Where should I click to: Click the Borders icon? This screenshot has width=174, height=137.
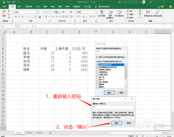coord(29,17)
